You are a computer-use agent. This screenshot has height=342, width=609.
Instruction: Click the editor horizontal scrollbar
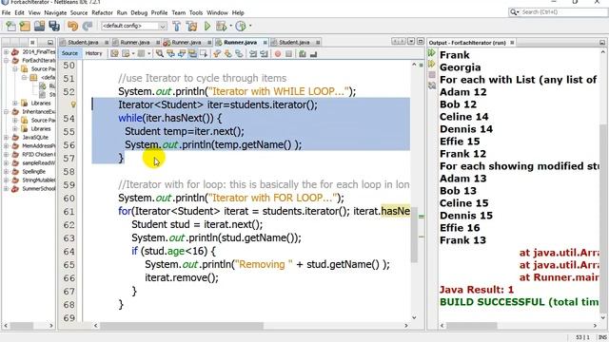click(x=250, y=326)
